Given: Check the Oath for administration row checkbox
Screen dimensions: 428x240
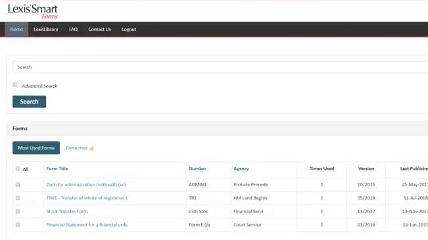Looking at the screenshot, I should click(x=18, y=184).
